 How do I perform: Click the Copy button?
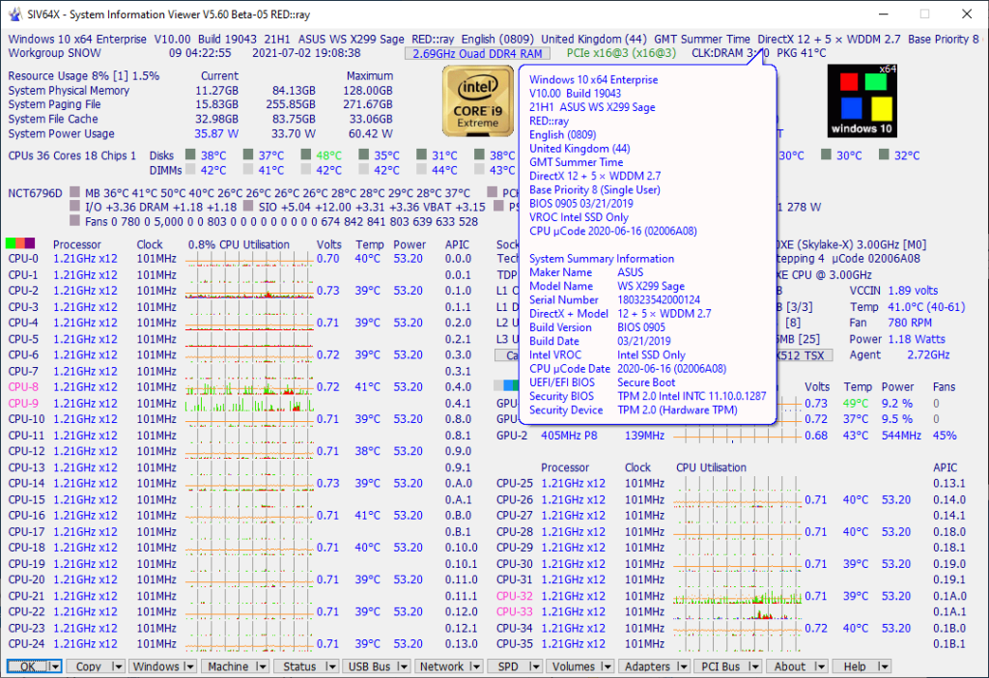pyautogui.click(x=91, y=666)
